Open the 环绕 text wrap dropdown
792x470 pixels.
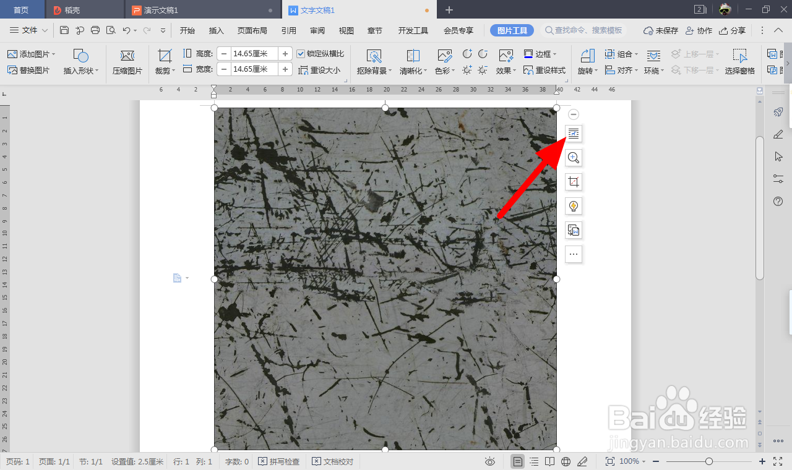[x=653, y=71]
